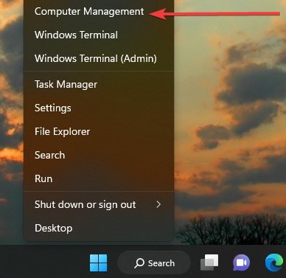Image resolution: width=286 pixels, height=278 pixels.
Task: Open the Run dialog entry
Action: pyautogui.click(x=99, y=178)
